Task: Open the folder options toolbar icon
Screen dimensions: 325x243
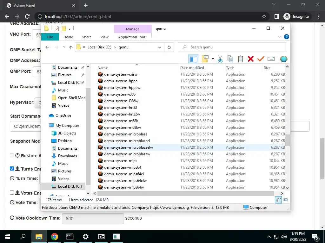Action: tap(205, 59)
